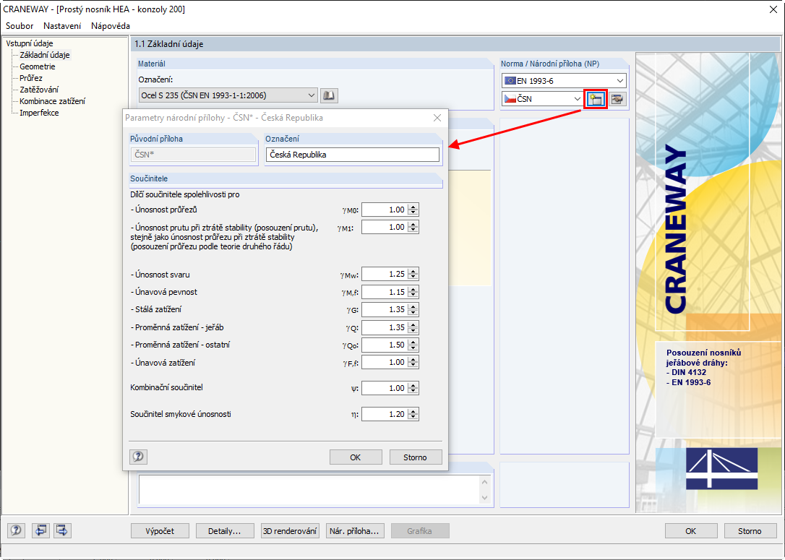
Task: Open the material dropdown Ocel S 235
Action: (228, 95)
